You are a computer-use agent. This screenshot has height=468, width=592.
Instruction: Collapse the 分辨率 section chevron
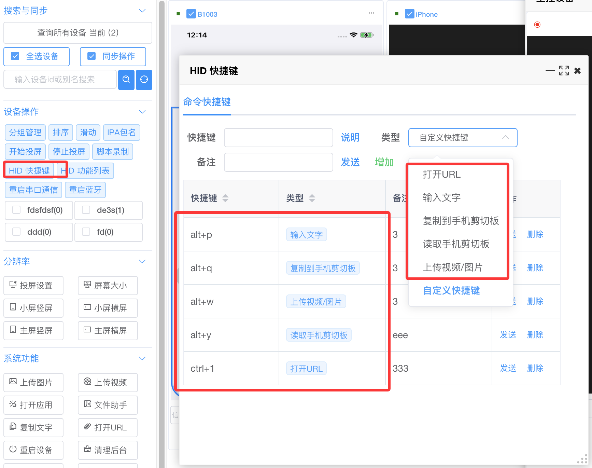(142, 261)
